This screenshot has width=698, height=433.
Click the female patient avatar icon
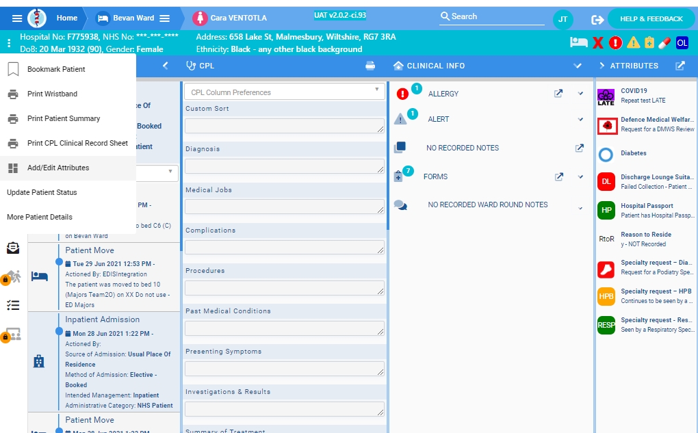[200, 18]
